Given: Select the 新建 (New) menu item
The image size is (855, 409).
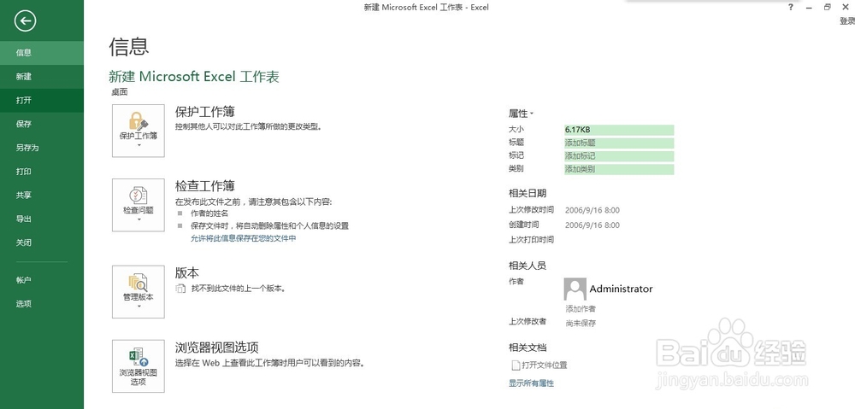Looking at the screenshot, I should (41, 77).
